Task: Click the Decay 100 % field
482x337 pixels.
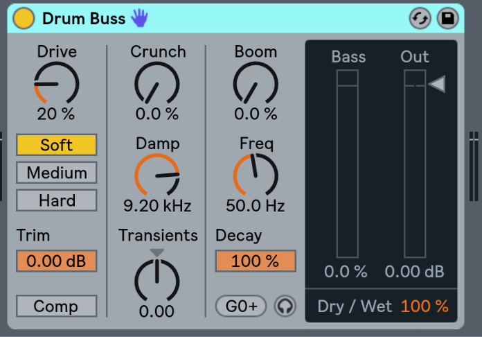Action: [x=256, y=261]
